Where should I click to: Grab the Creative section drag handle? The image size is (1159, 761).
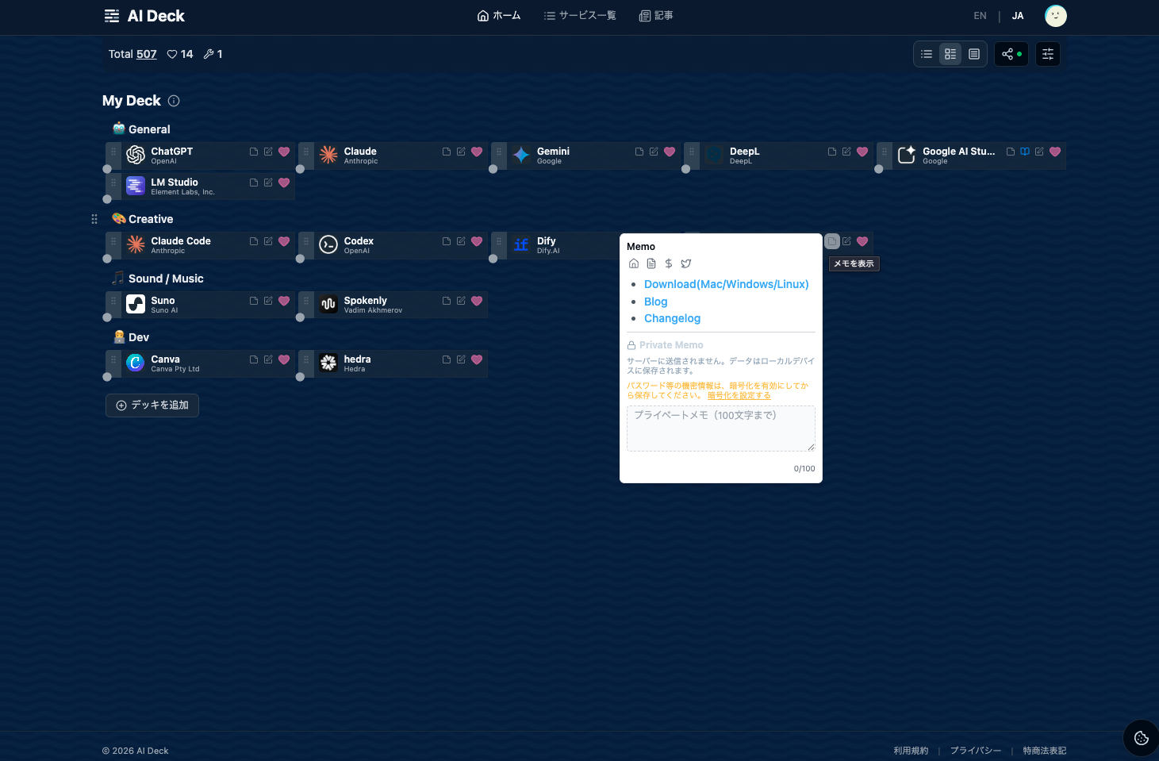(x=94, y=219)
